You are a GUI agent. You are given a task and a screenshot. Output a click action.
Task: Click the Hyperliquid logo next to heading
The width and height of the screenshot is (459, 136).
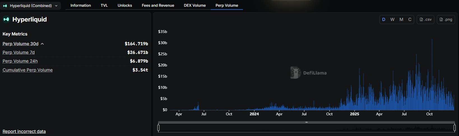[6, 19]
